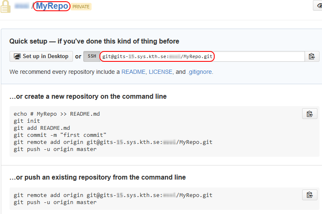Copy the create-new-repository commands

click(x=309, y=114)
